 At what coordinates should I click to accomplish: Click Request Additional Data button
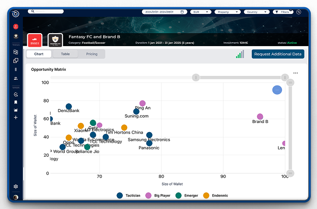tap(278, 54)
